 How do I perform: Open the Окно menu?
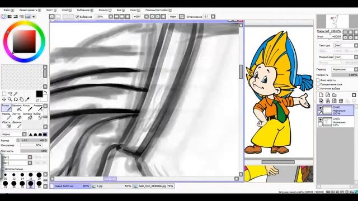(135, 10)
